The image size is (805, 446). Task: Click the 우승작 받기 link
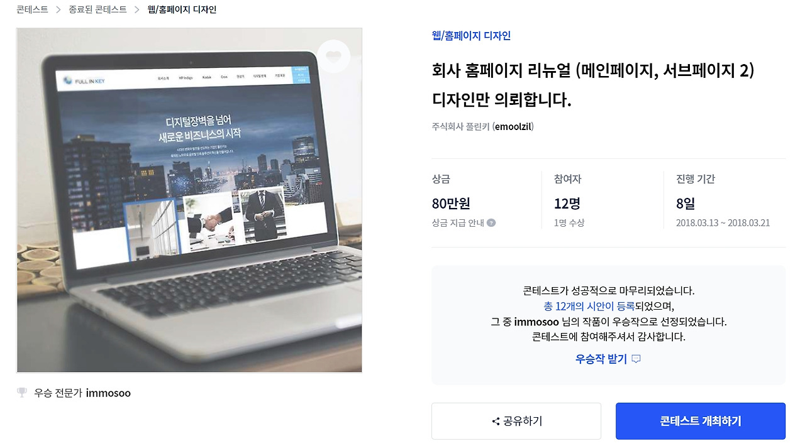601,359
